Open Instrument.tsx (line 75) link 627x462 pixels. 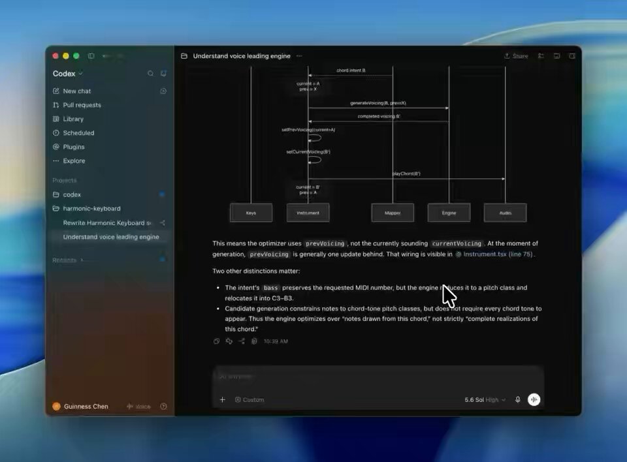point(494,254)
